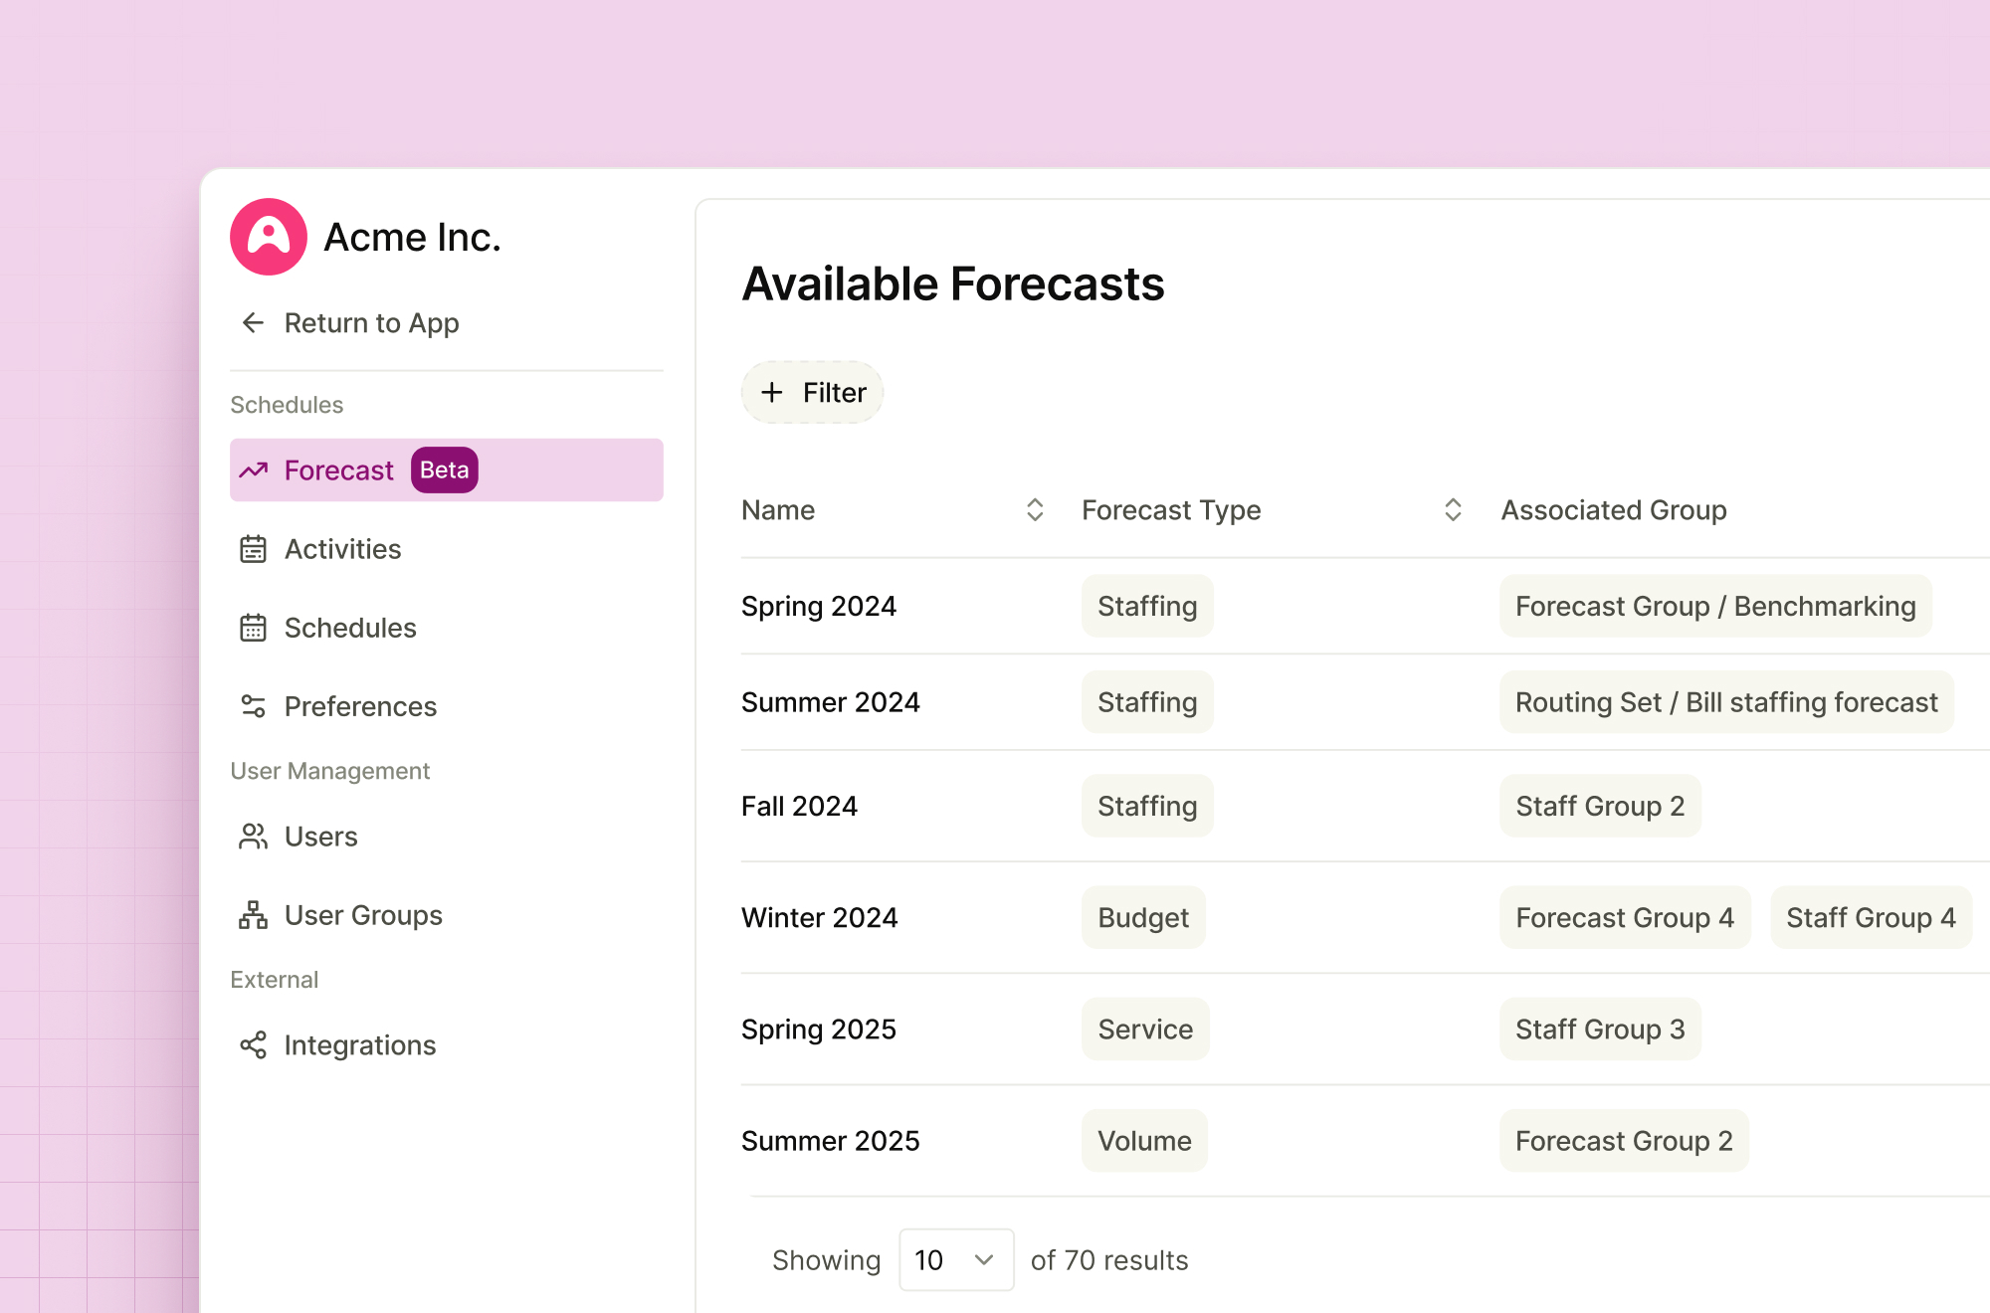
Task: Click the Budget type tag for Winter 2024
Action: (x=1143, y=917)
